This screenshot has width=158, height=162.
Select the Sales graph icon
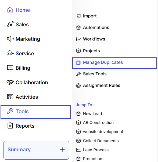pos(10,24)
